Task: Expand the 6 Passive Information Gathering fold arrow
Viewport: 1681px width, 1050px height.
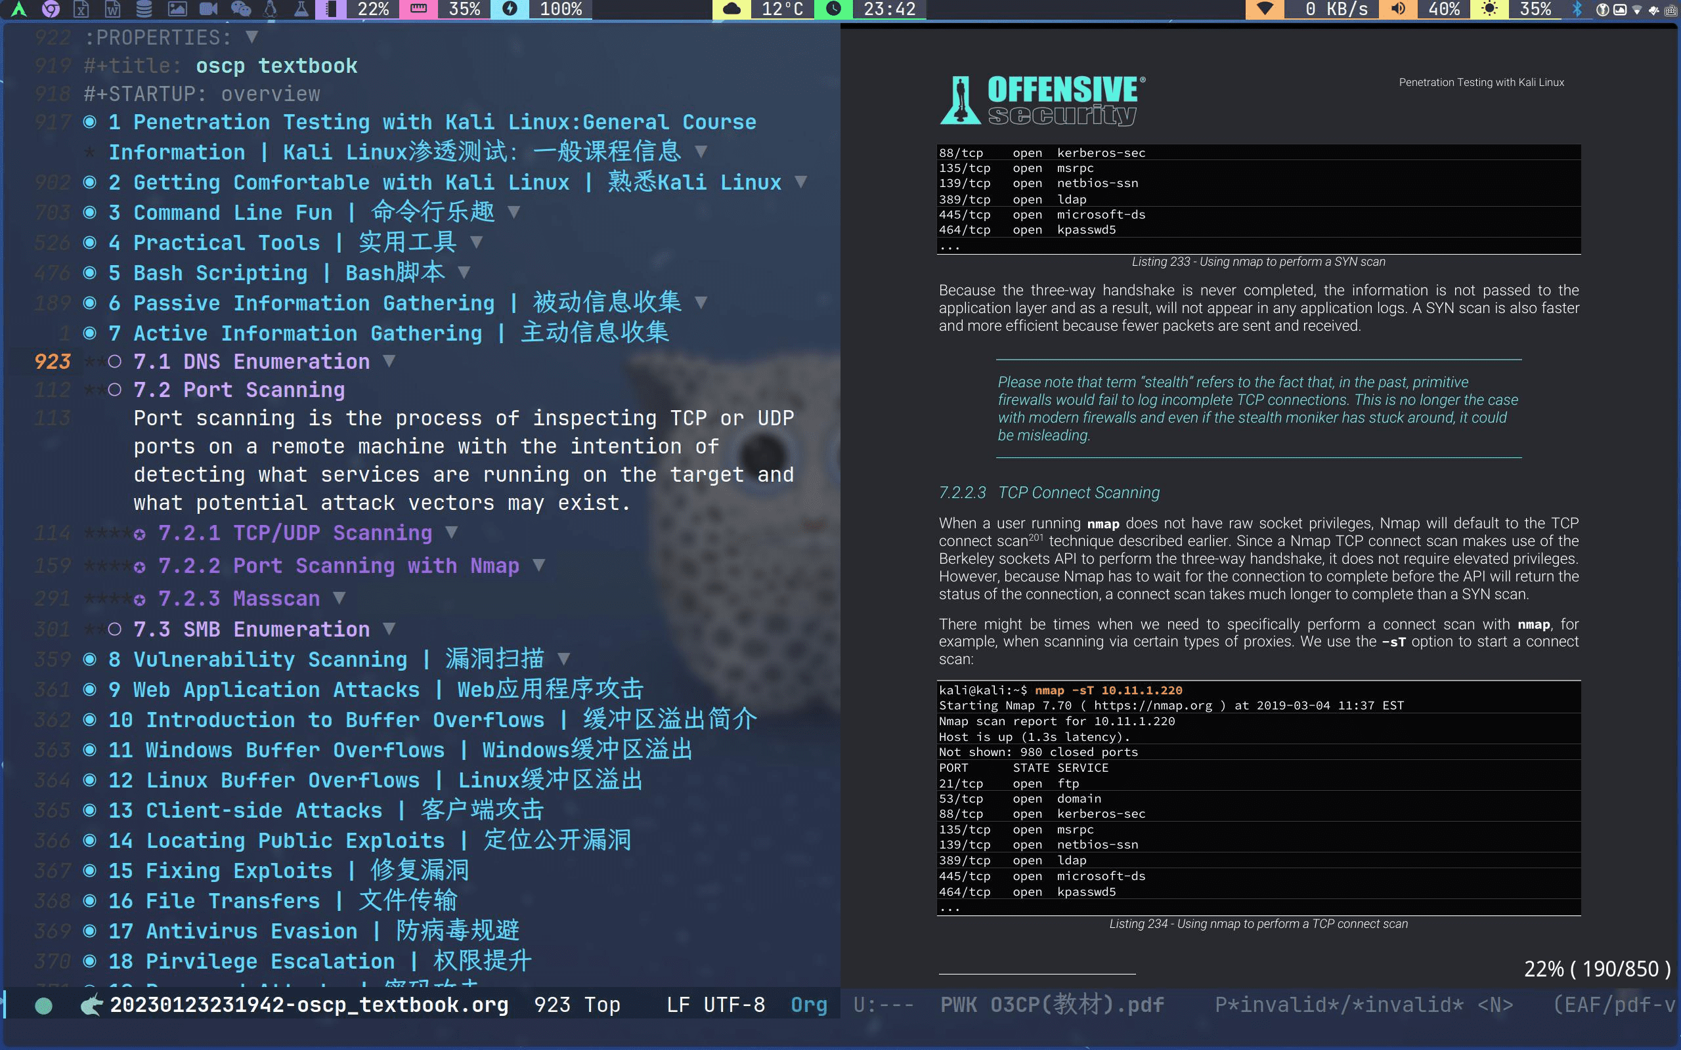Action: [701, 302]
